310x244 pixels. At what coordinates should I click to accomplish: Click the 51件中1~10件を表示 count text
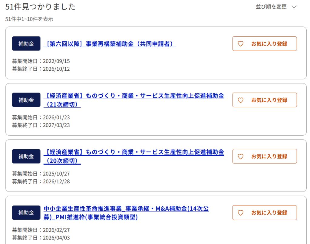(x=29, y=19)
